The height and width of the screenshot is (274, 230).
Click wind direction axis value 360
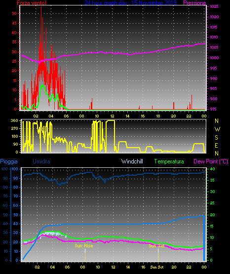point(14,120)
